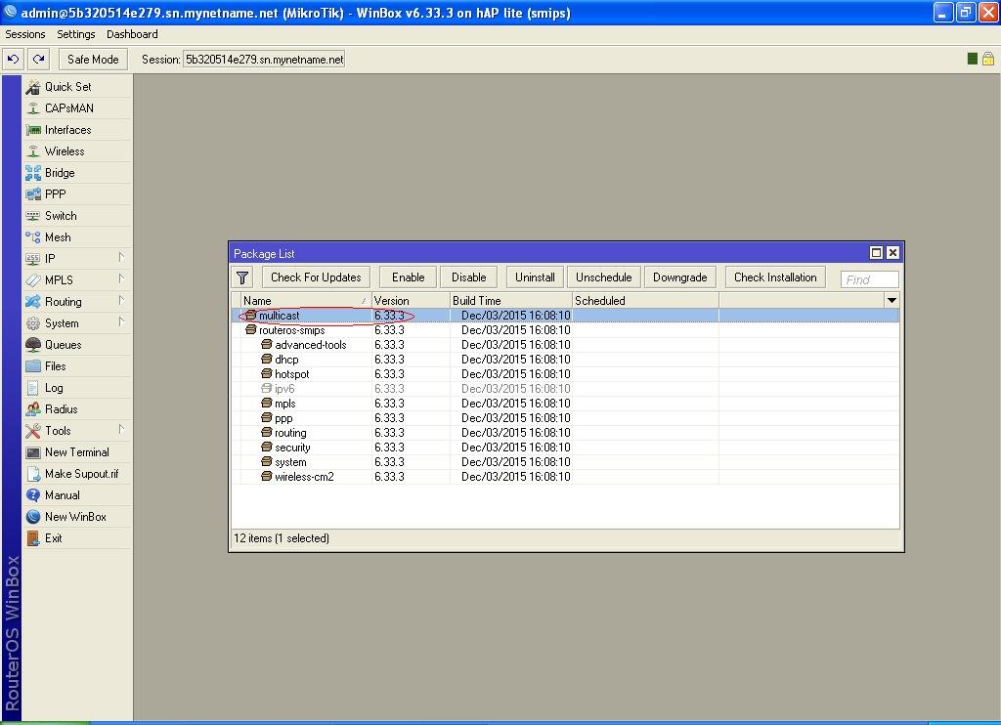Select the ipv6 package row

coord(284,389)
